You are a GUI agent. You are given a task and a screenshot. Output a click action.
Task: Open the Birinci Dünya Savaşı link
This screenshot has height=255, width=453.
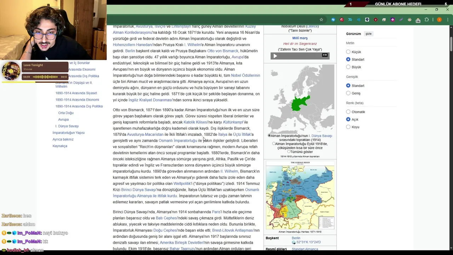pos(138,190)
